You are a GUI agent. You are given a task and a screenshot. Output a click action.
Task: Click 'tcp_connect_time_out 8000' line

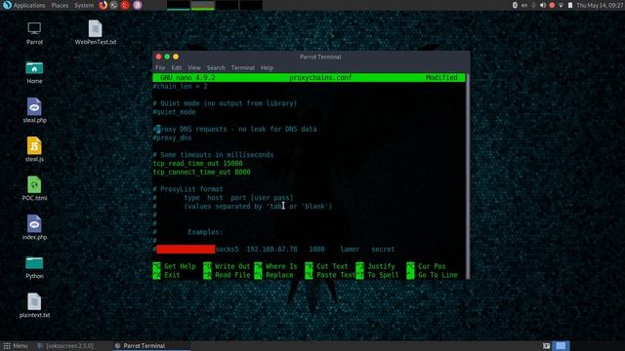coord(202,172)
